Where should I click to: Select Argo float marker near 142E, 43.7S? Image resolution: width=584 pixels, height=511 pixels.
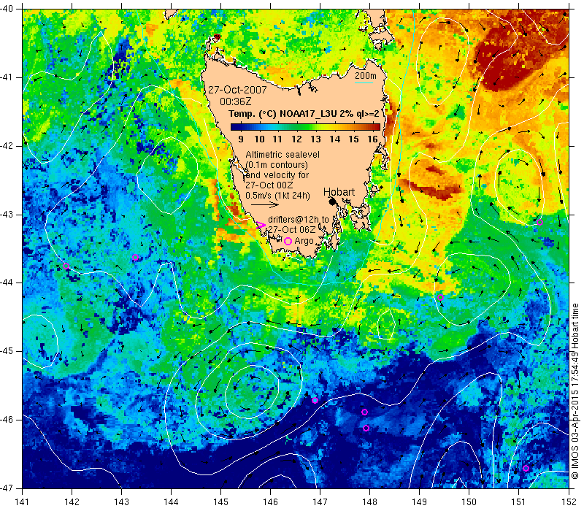coord(66,266)
